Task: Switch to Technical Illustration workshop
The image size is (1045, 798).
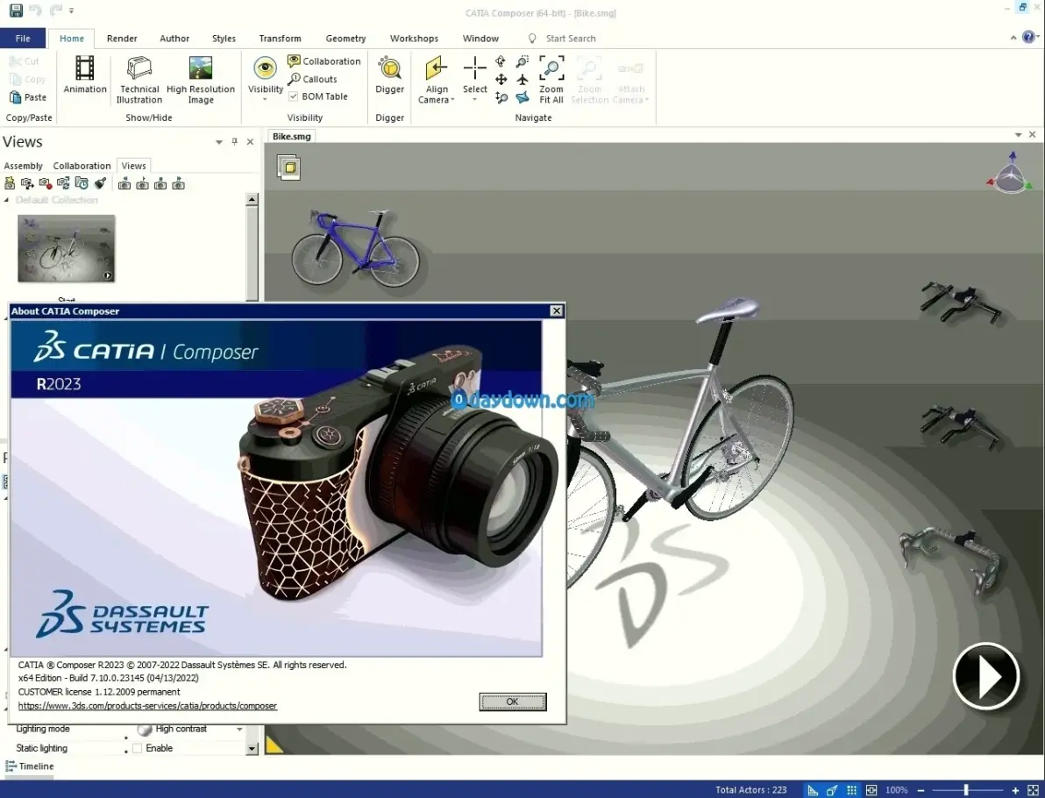Action: coord(139,79)
